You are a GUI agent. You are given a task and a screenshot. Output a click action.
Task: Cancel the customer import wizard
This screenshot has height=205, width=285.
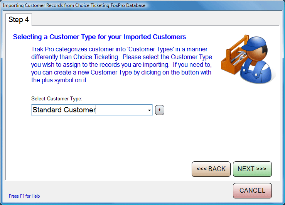click(x=252, y=191)
